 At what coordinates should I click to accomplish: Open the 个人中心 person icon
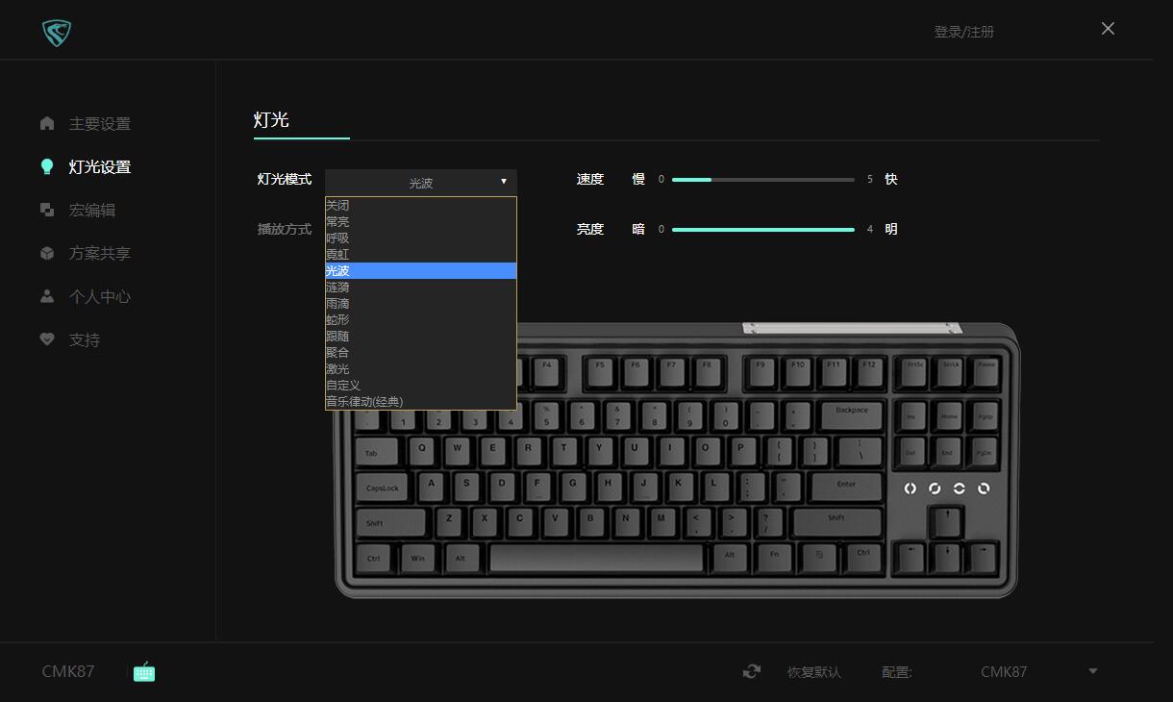tap(47, 296)
